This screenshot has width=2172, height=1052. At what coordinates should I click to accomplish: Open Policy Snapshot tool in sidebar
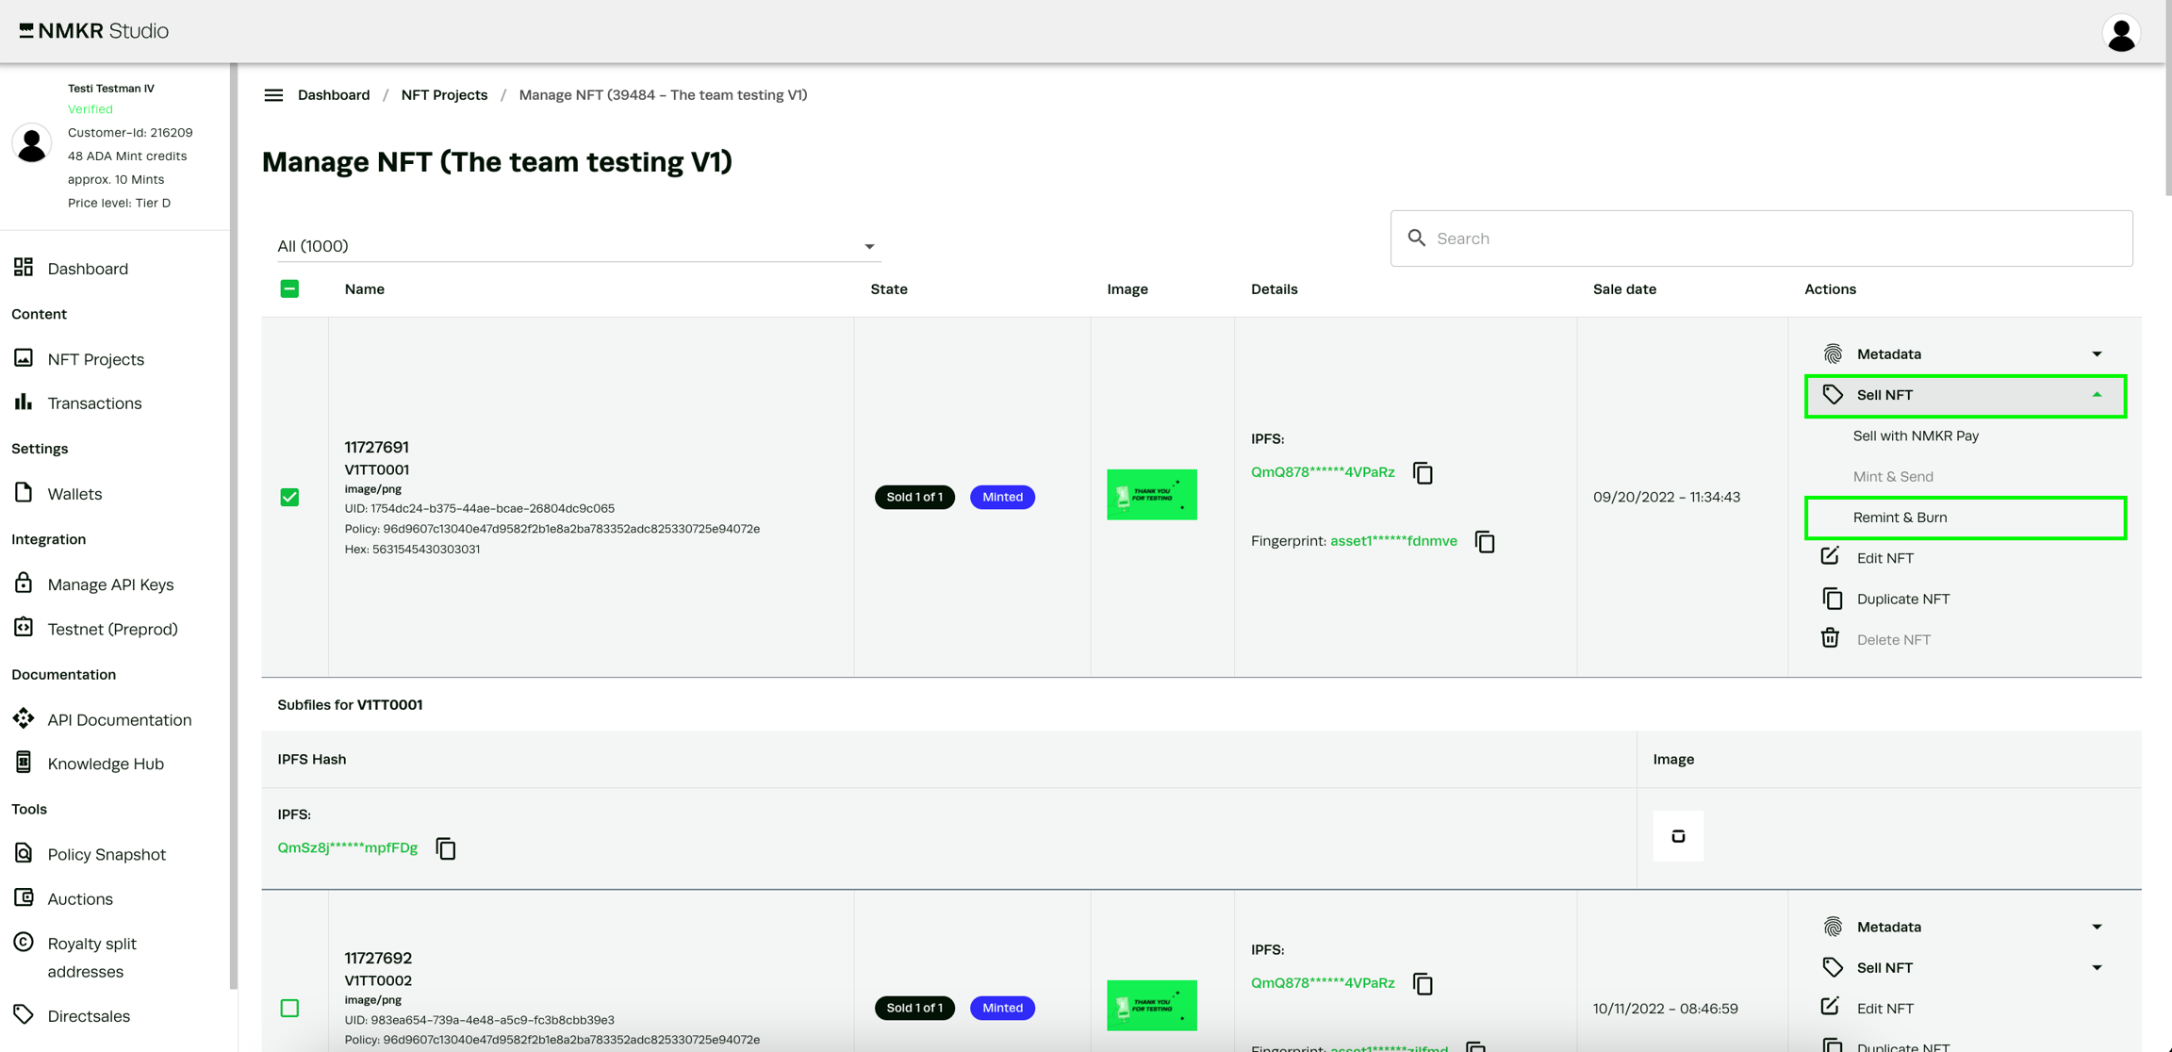click(106, 854)
